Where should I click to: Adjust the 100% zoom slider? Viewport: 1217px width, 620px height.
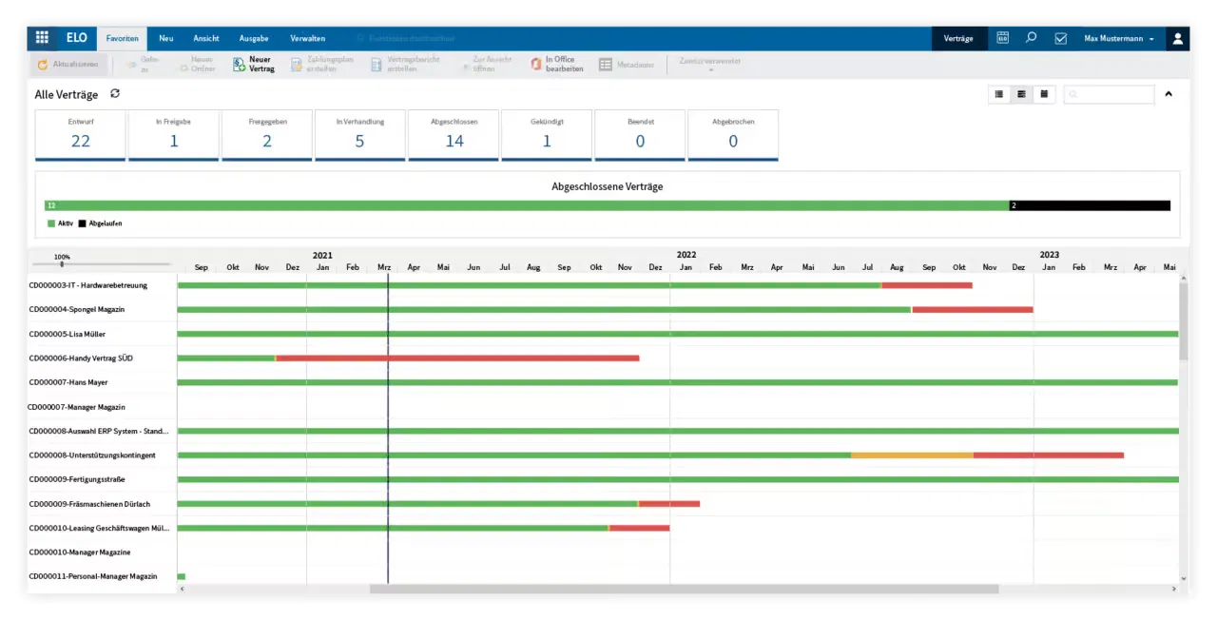pos(62,265)
